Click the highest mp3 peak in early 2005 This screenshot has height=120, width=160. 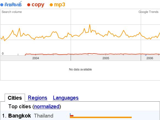click(90, 24)
